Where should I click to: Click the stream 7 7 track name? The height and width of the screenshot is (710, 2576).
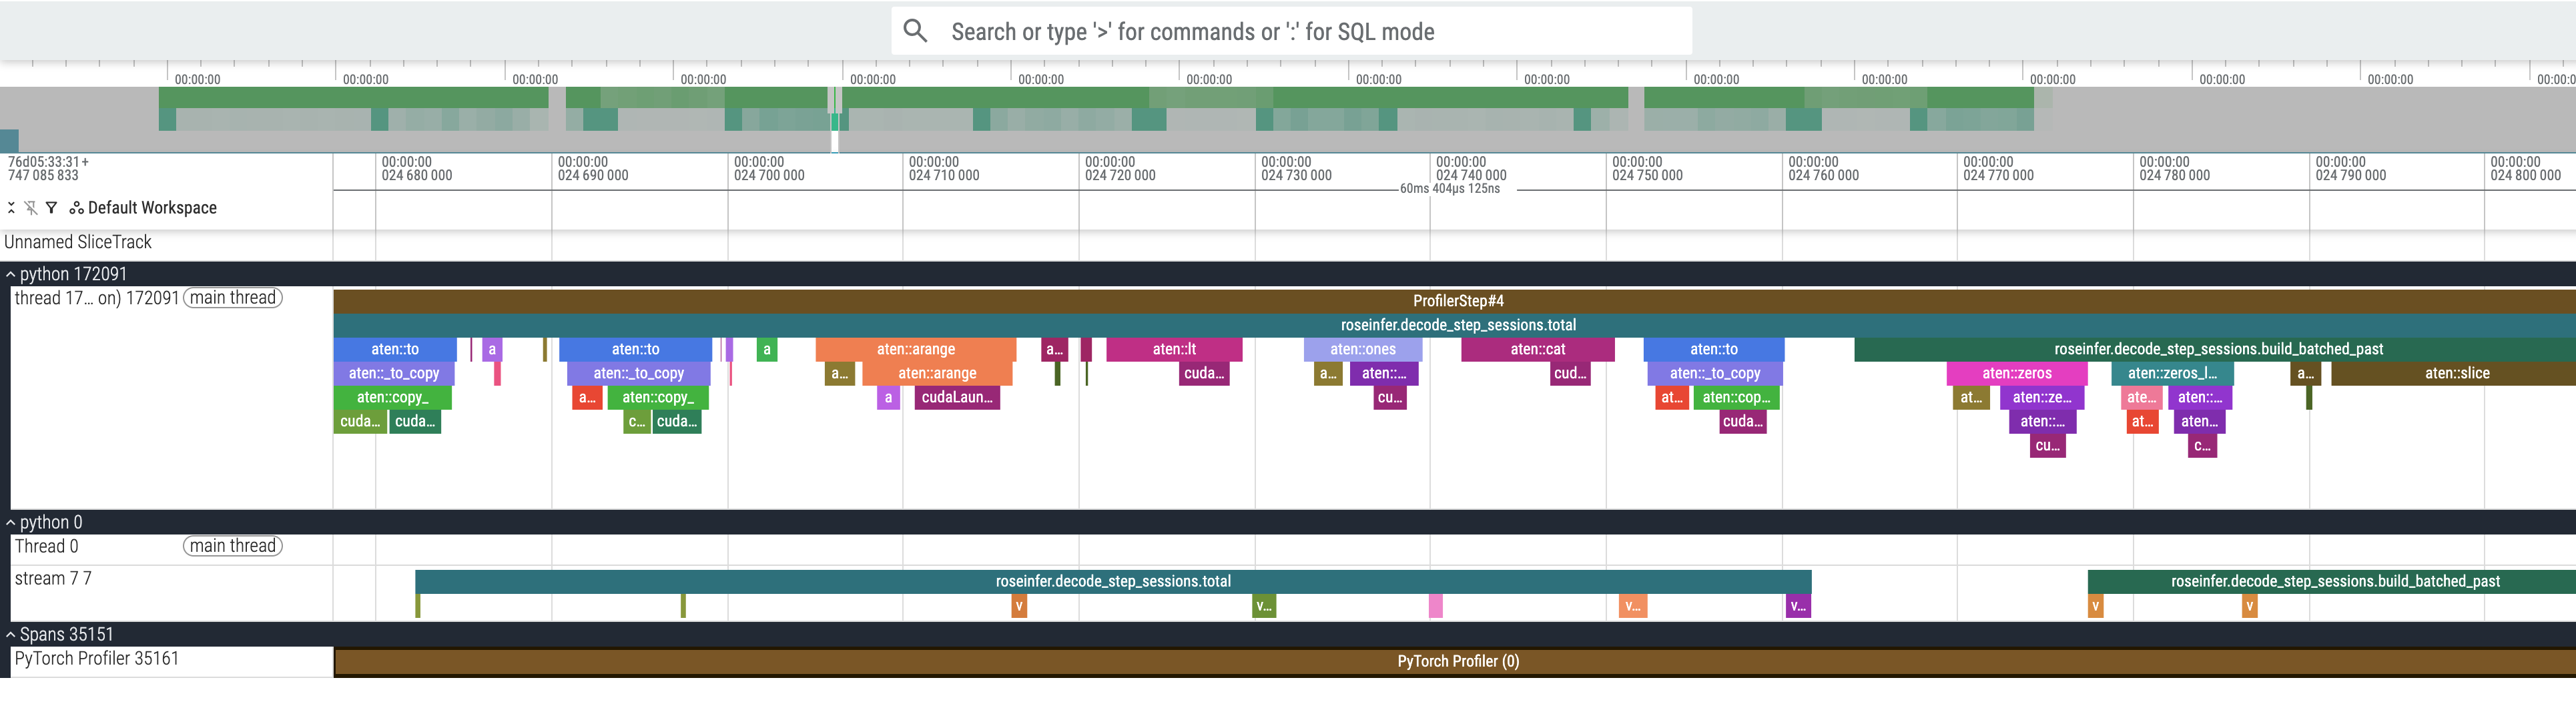tap(53, 579)
